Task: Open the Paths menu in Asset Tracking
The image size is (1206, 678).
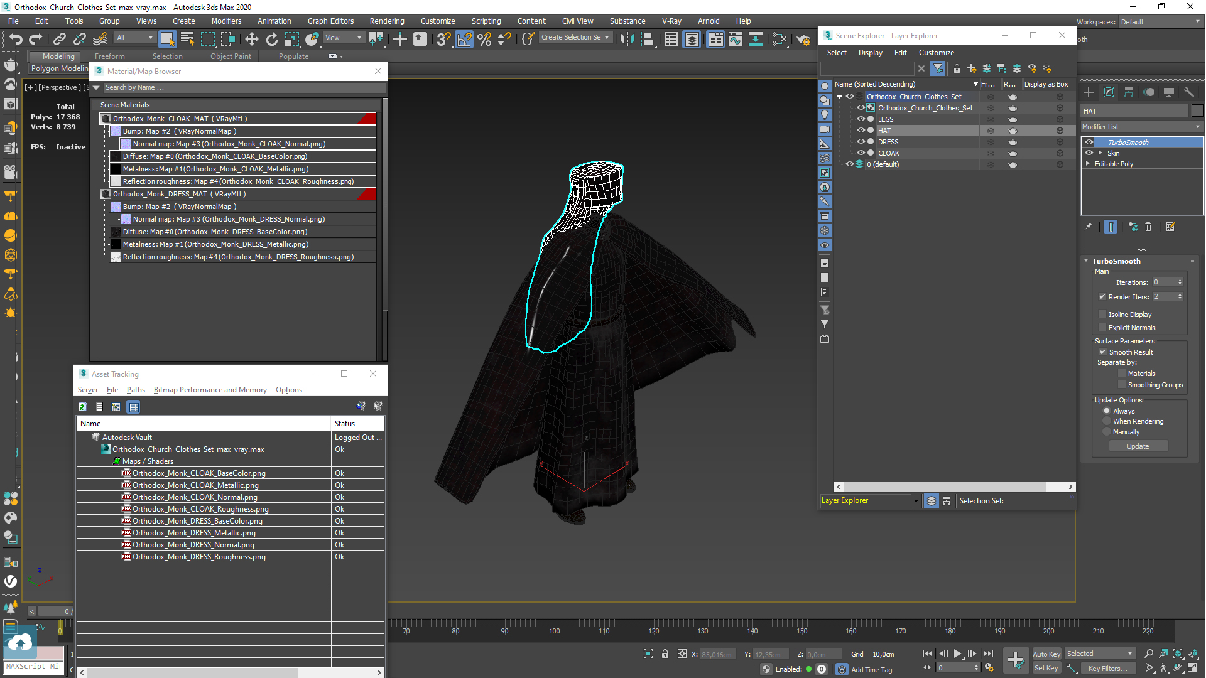Action: (136, 390)
